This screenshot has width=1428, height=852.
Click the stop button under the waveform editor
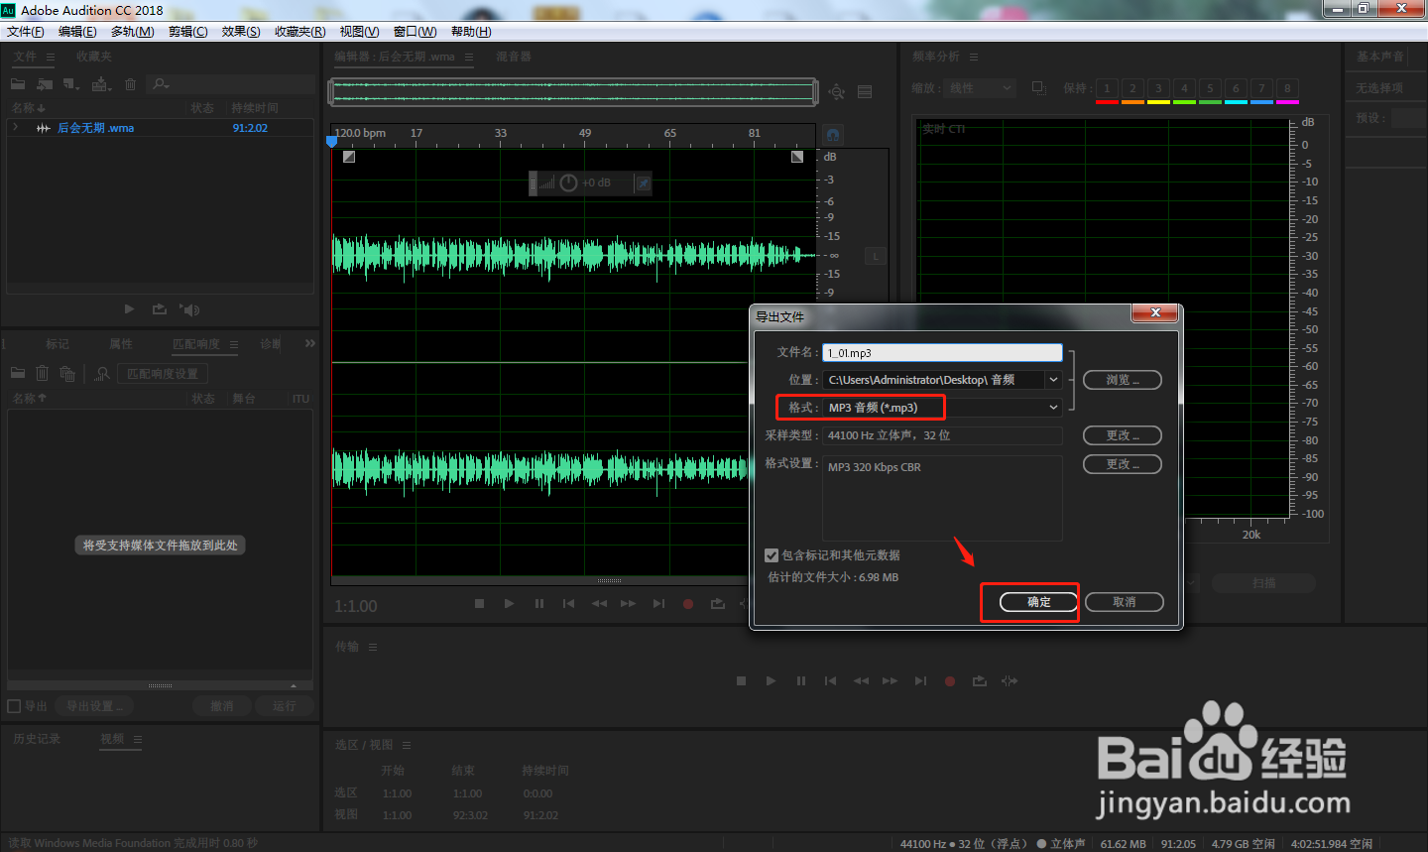[479, 603]
